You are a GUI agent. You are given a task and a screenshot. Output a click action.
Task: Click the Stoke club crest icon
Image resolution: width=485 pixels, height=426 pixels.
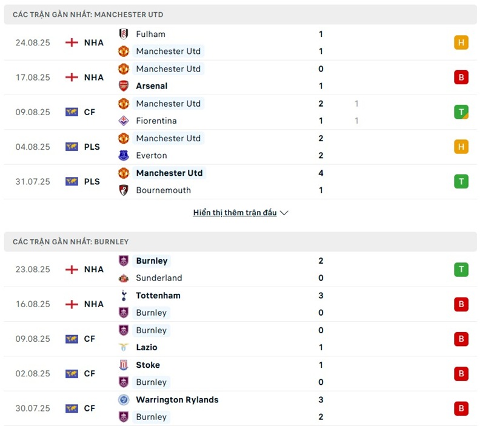pos(124,365)
